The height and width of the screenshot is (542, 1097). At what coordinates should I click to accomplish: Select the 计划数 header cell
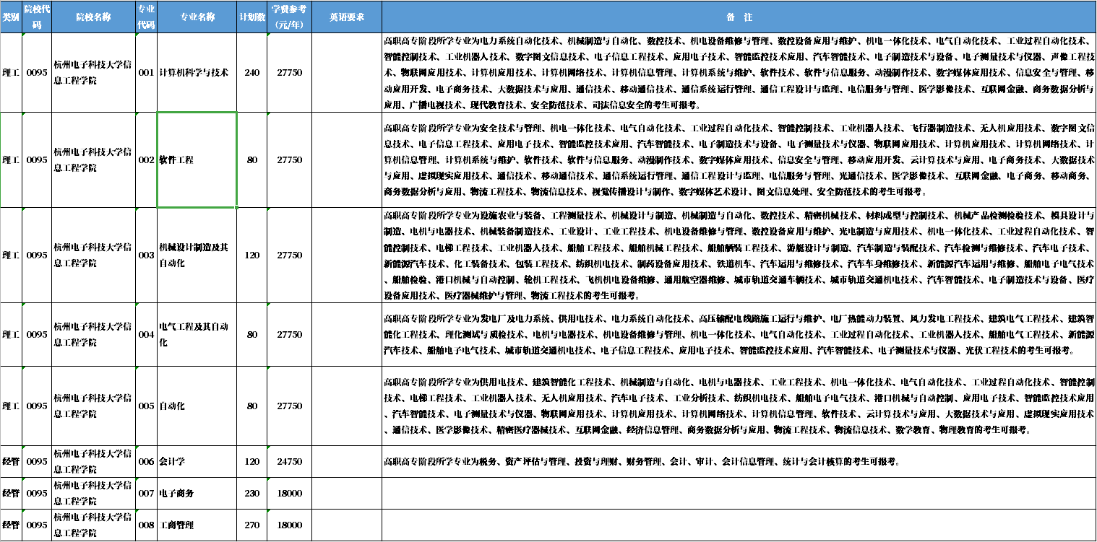pyautogui.click(x=252, y=17)
